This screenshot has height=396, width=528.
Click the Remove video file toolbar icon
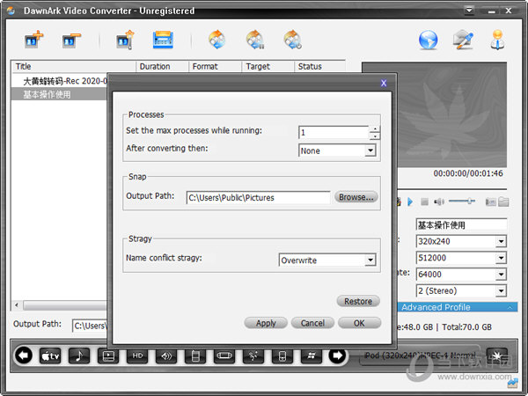pos(71,40)
